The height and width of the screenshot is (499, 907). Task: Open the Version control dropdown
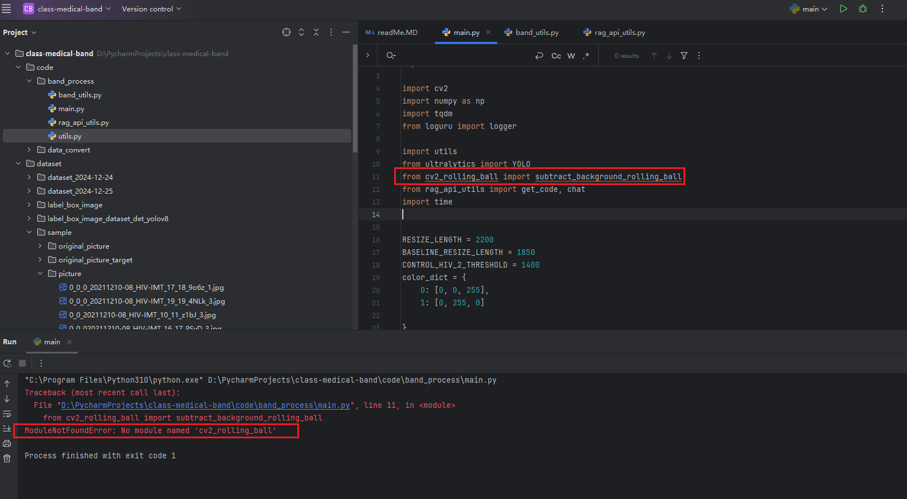151,9
